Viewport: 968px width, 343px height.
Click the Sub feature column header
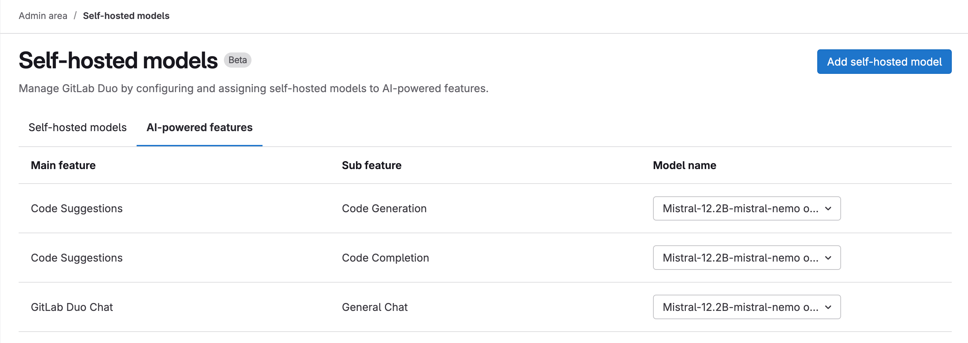[x=371, y=165]
